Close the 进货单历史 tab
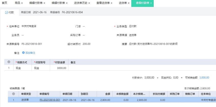This screenshot has width=216, height=107. pos(89,3)
